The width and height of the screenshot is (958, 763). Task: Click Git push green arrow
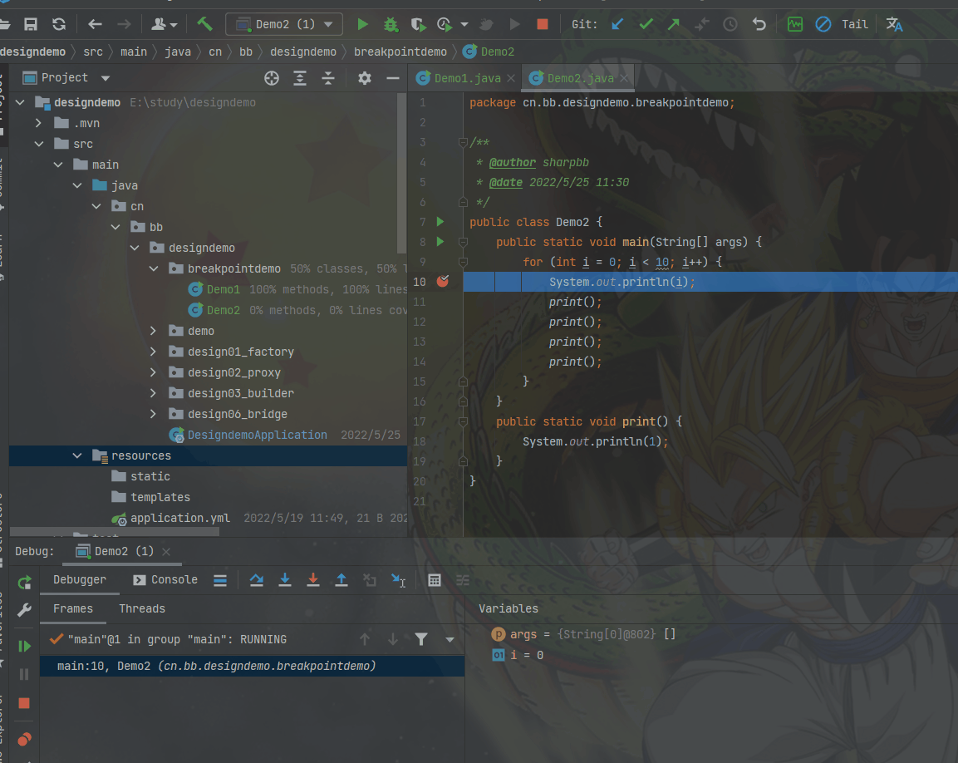pyautogui.click(x=673, y=24)
